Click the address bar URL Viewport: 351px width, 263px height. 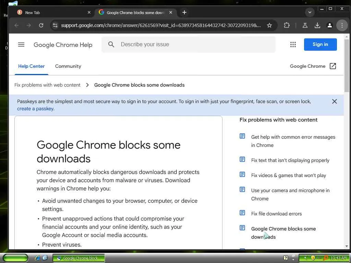click(161, 25)
